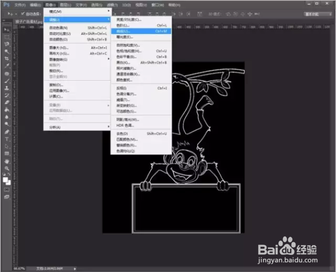Screen dimensions: 336x272
Task: Choose 图像大小(I)... in Image menu
Action: coord(77,48)
